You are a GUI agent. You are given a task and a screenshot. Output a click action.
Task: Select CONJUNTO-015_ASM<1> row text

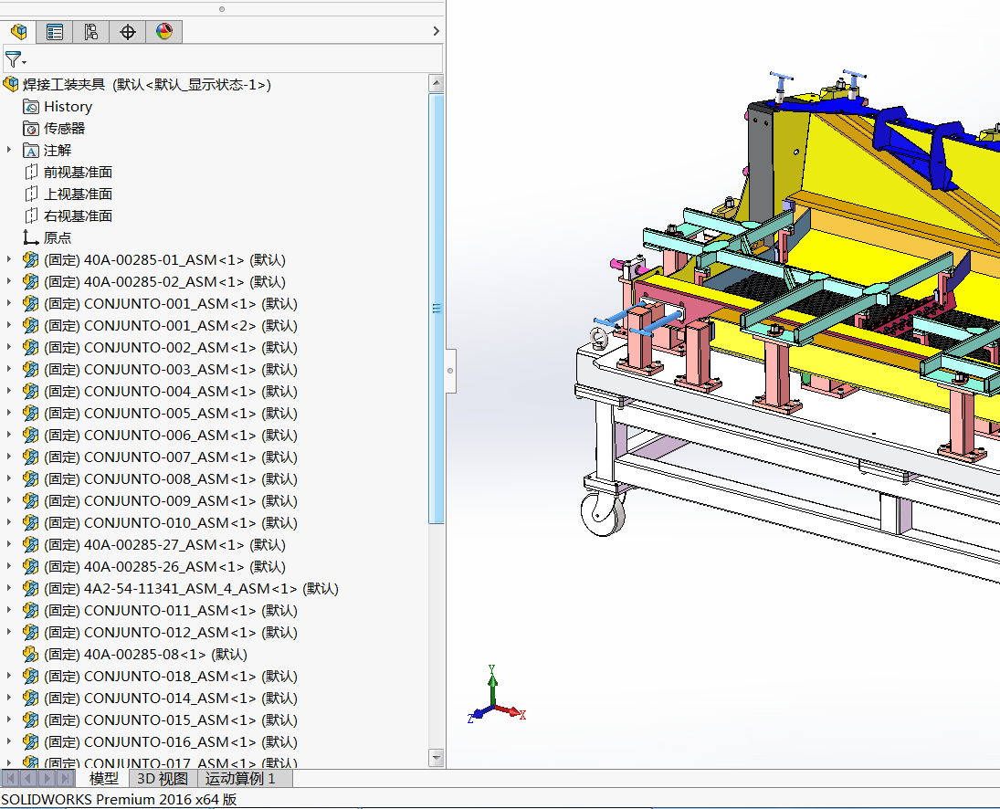tap(170, 720)
